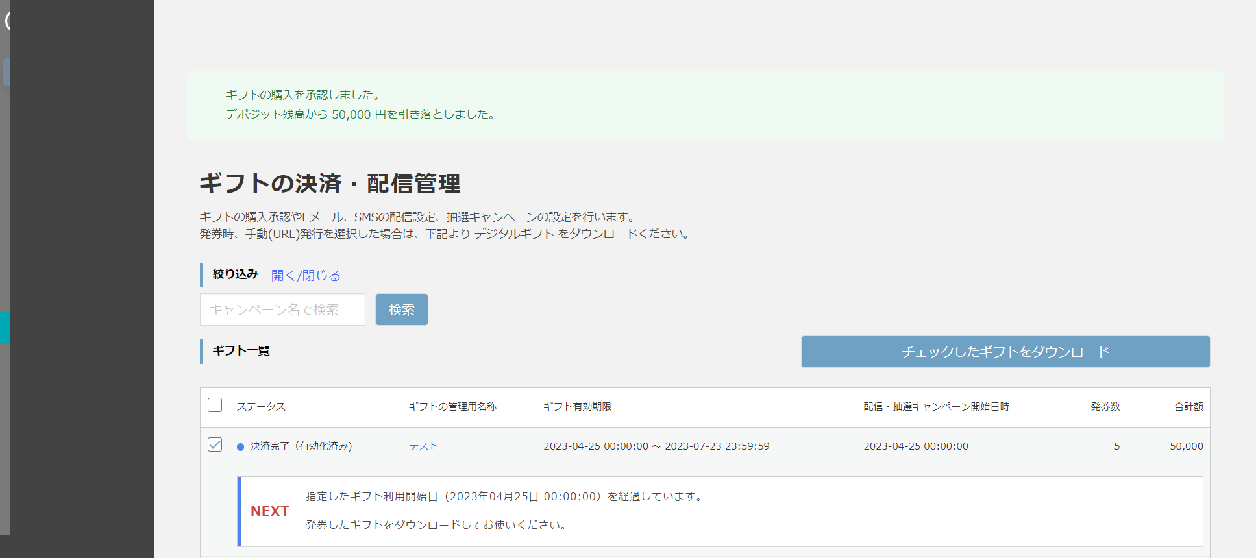Click the validity period 2023-07-23 23:59:59 cell
Image resolution: width=1256 pixels, height=558 pixels.
(x=717, y=446)
